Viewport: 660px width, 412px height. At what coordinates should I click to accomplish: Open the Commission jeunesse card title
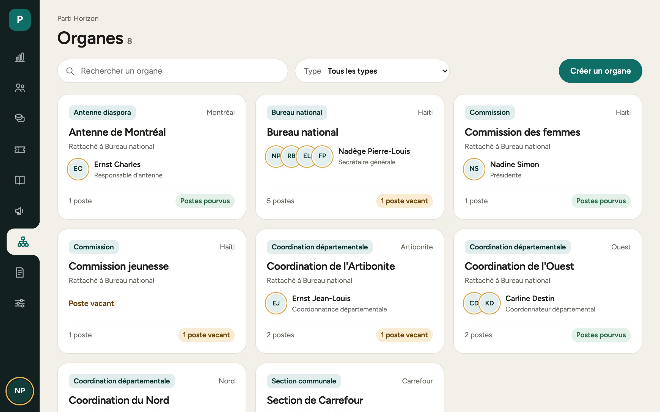(119, 266)
